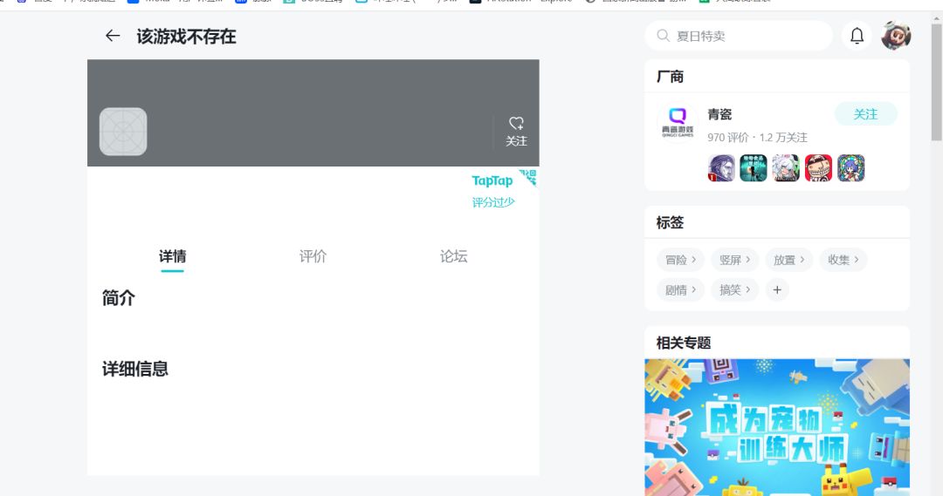This screenshot has width=943, height=496.
Task: Click the placeholder game icon in banner
Action: click(x=123, y=132)
